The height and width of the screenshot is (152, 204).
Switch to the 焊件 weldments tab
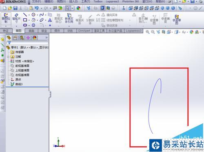pos(57,31)
